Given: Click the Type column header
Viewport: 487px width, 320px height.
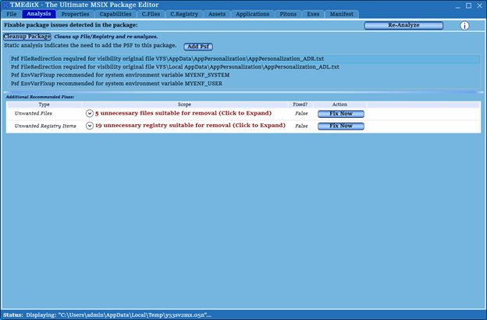Looking at the screenshot, I should click(x=44, y=105).
